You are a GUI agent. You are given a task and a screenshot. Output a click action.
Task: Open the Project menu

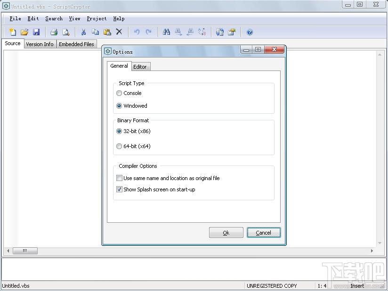pos(97,18)
